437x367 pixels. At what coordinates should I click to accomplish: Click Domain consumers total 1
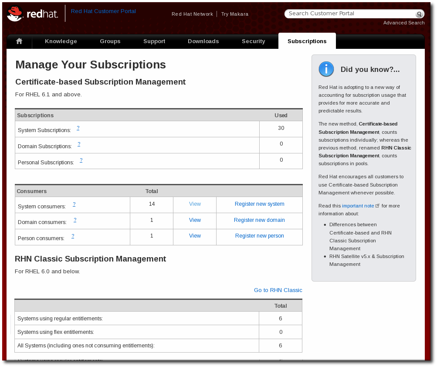tap(152, 220)
